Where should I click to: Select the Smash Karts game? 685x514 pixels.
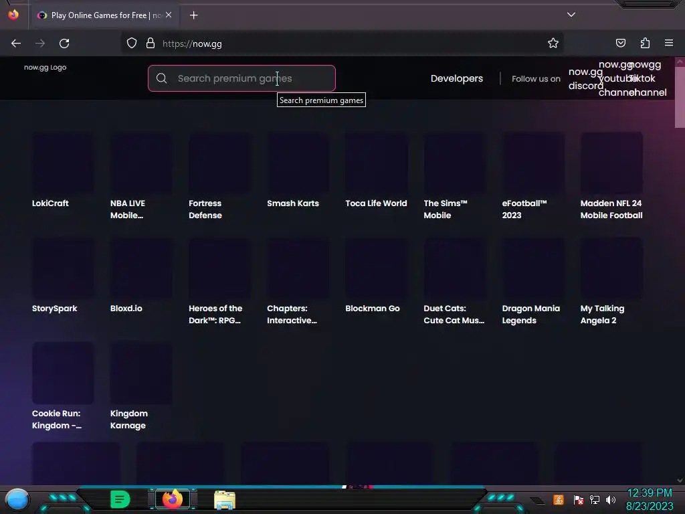(x=298, y=171)
